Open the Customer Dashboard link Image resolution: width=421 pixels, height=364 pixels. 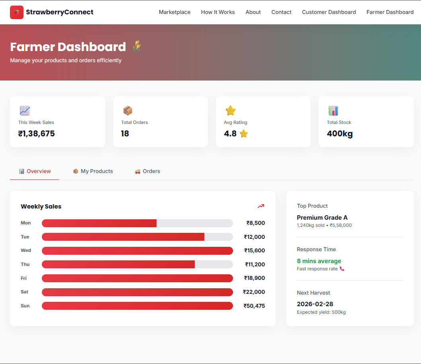pyautogui.click(x=329, y=12)
